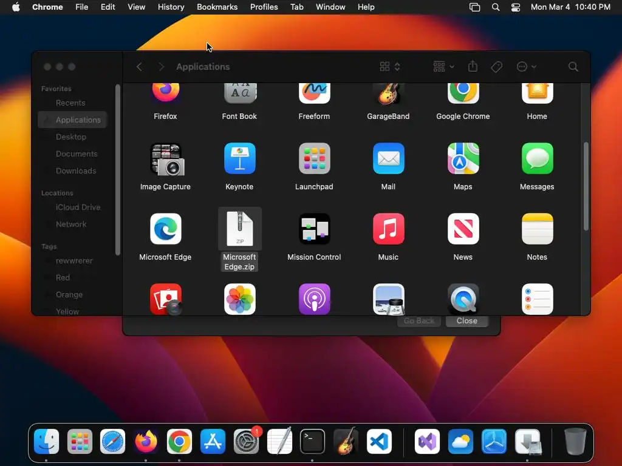Open Visual Studio Code from the Dock
Image resolution: width=622 pixels, height=466 pixels.
coord(379,442)
